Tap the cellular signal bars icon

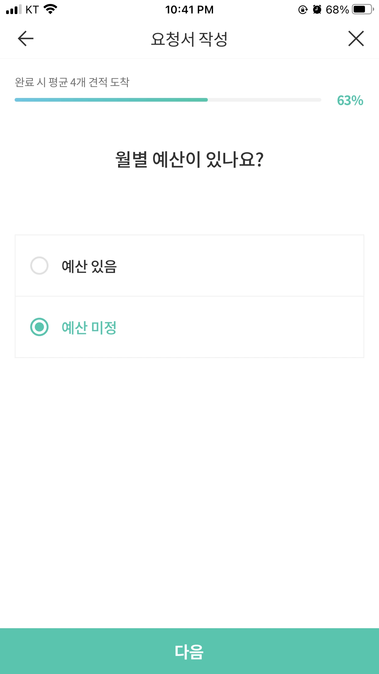point(14,9)
